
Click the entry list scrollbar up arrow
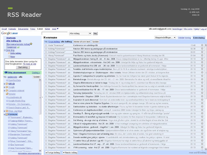[206, 45]
